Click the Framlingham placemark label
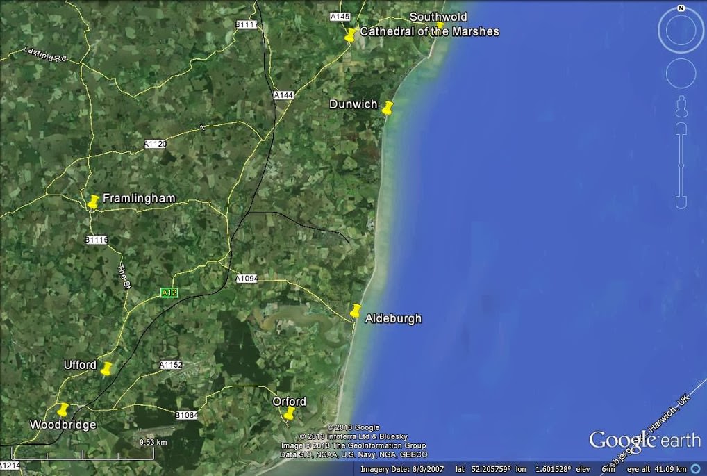This screenshot has height=476, width=707. 139,198
